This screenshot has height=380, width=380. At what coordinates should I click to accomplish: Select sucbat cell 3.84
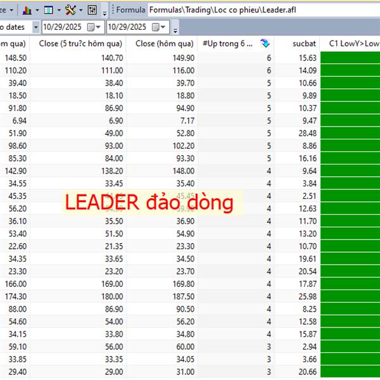[297, 184]
